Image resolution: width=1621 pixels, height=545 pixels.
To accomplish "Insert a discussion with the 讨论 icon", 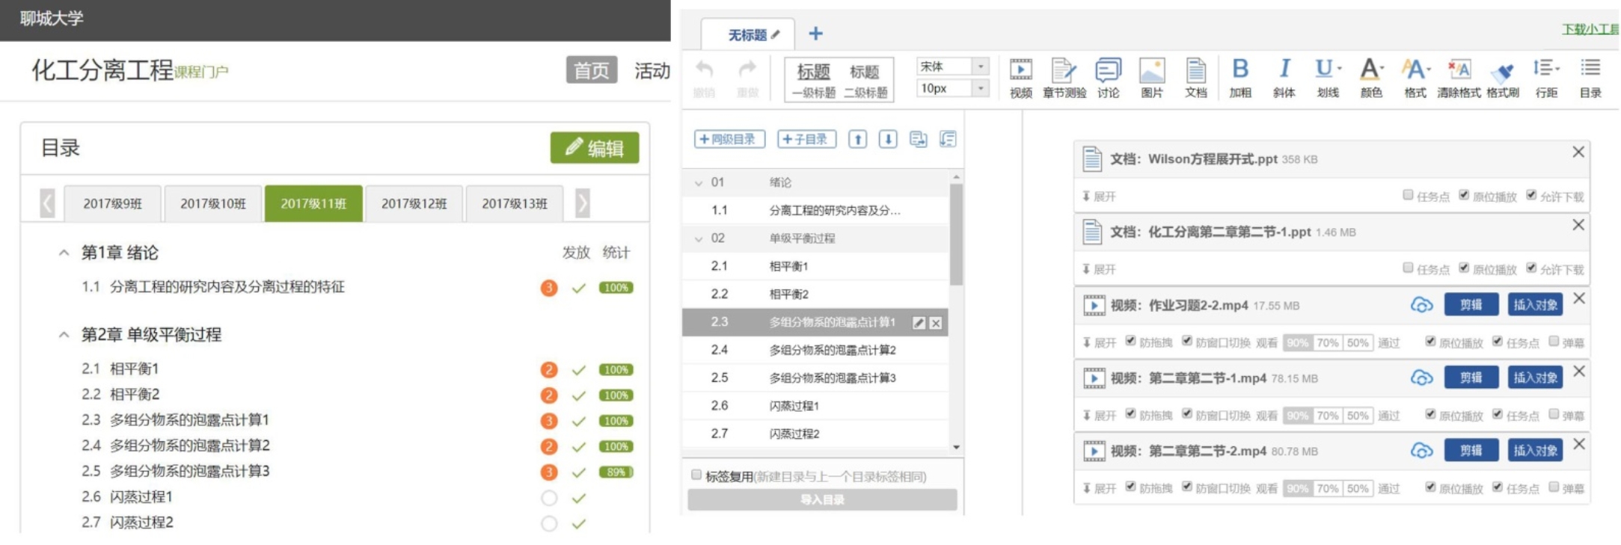I will [1108, 70].
